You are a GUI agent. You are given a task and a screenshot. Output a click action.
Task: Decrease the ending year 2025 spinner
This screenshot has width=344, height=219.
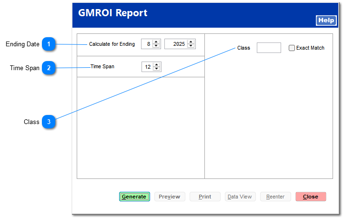[191, 46]
